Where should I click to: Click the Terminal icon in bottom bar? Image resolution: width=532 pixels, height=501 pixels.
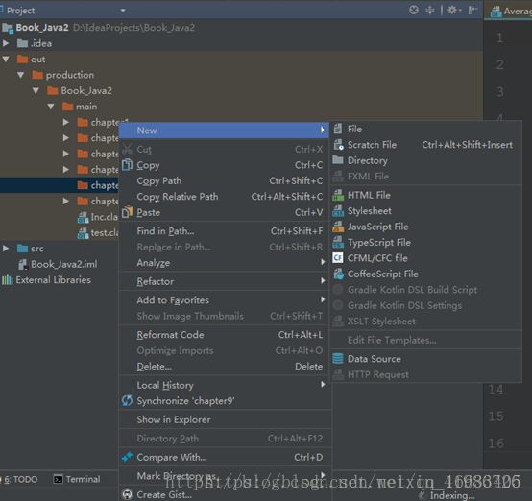(59, 479)
